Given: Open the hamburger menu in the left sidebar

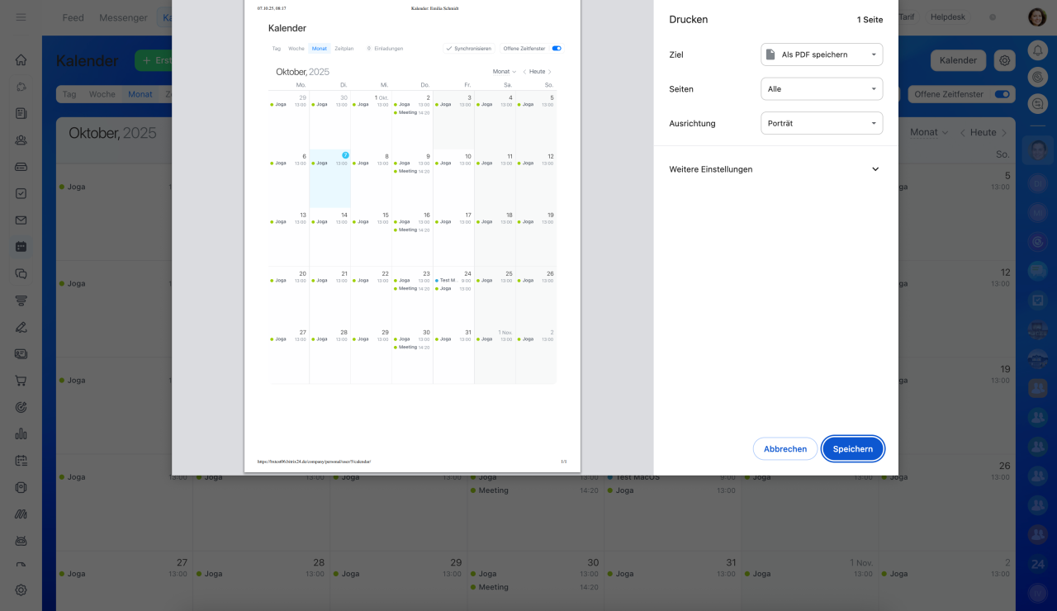Looking at the screenshot, I should [x=21, y=17].
